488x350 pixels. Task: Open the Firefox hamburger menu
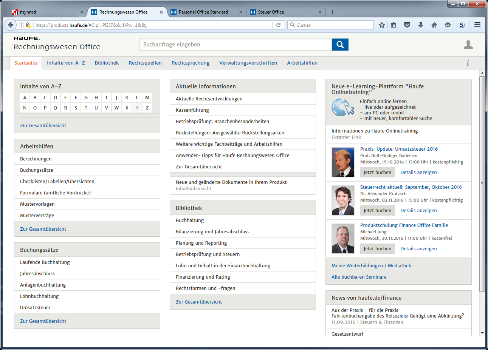click(x=477, y=25)
